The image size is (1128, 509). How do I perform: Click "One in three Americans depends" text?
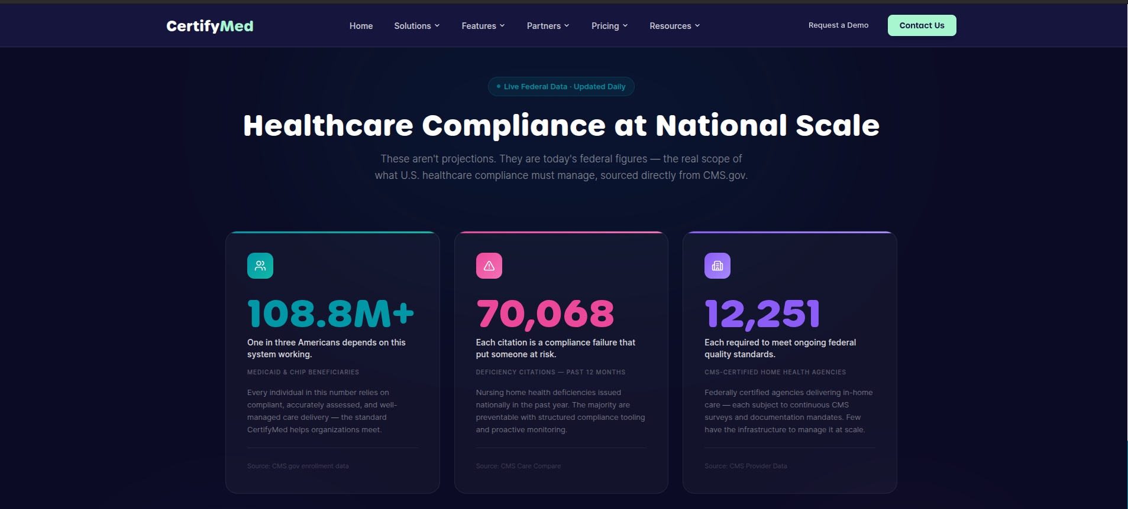coord(327,348)
